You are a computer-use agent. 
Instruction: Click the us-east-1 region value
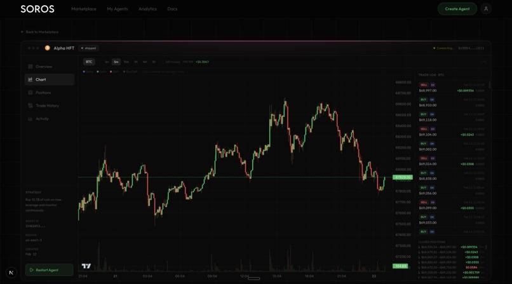click(x=33, y=240)
